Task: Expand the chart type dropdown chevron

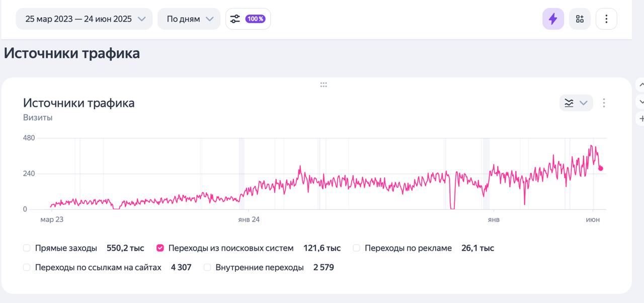Action: pyautogui.click(x=584, y=103)
